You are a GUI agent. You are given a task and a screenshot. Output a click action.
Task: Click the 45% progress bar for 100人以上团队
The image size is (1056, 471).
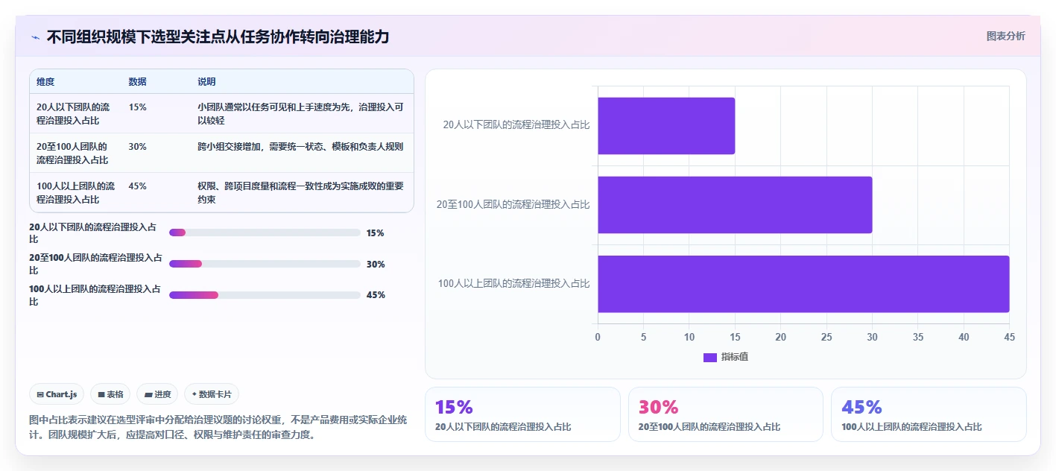tap(265, 295)
